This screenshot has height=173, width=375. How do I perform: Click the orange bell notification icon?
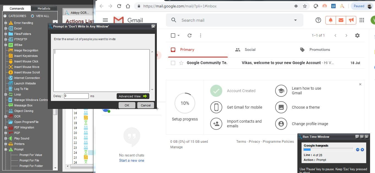click(x=331, y=20)
